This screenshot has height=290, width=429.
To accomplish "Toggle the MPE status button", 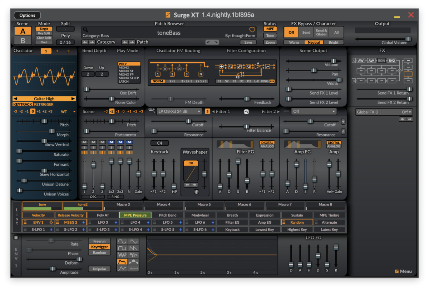I will [x=270, y=29].
